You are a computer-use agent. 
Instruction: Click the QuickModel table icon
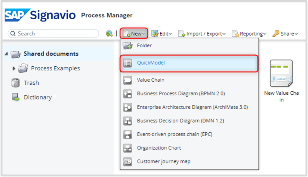coord(128,63)
